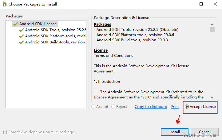This screenshot has height=140, width=222.
Task: Click the scrollbar thumb in license panel
Action: [212, 29]
